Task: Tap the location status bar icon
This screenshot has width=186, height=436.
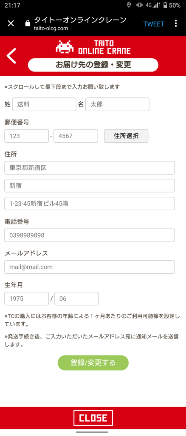Action: point(129,5)
